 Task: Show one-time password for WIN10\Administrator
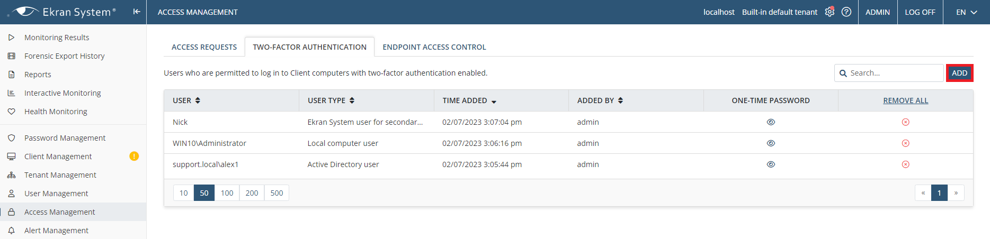click(x=771, y=143)
